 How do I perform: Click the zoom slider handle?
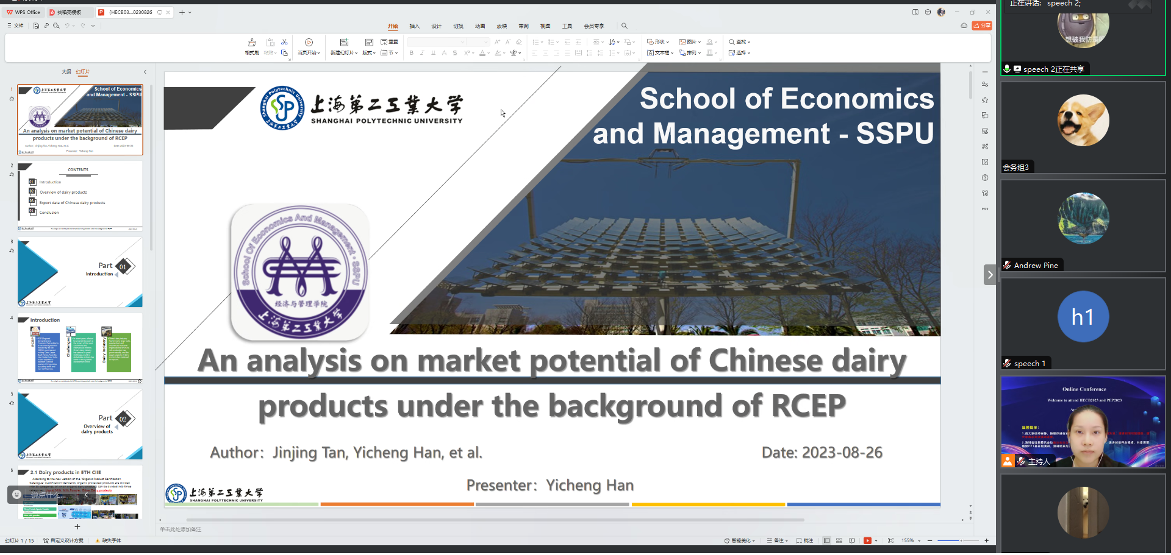click(961, 540)
